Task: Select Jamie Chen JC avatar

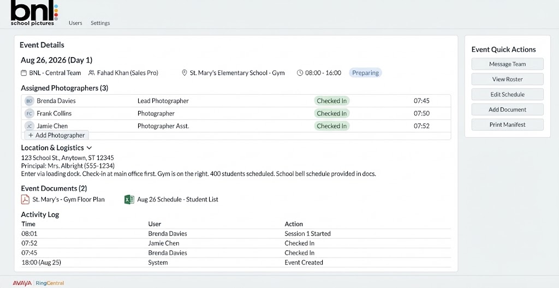Action: (29, 126)
